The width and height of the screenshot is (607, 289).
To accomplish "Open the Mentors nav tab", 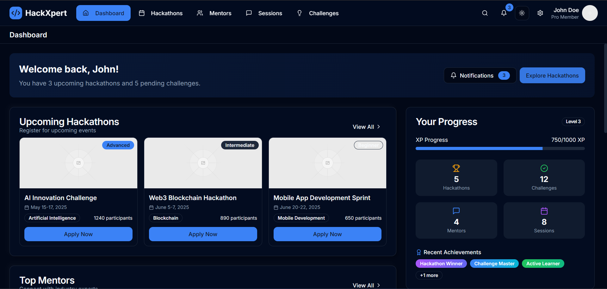I will [x=214, y=13].
